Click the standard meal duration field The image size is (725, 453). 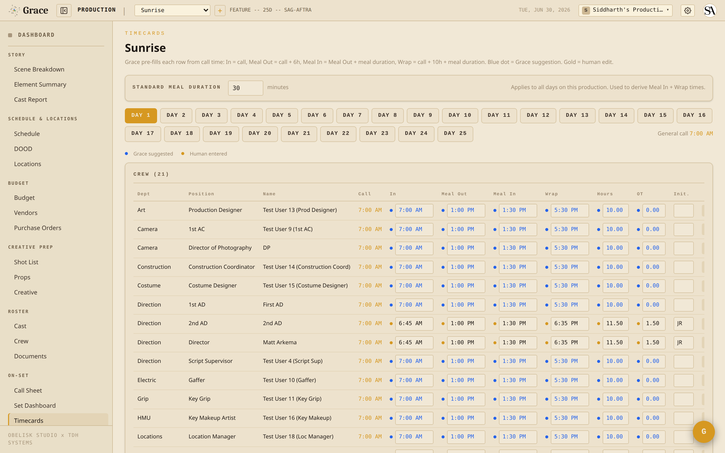(x=245, y=88)
